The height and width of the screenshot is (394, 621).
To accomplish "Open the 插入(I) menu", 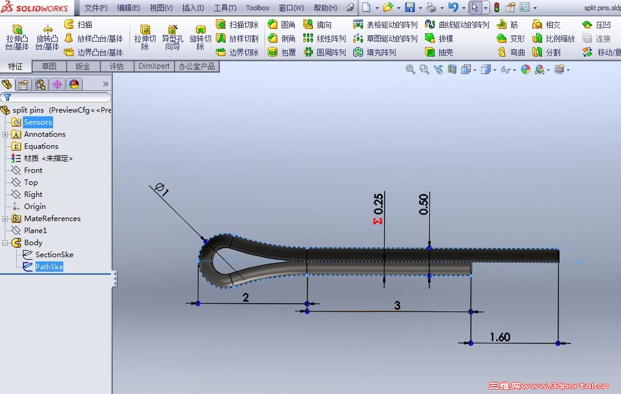I will [193, 7].
